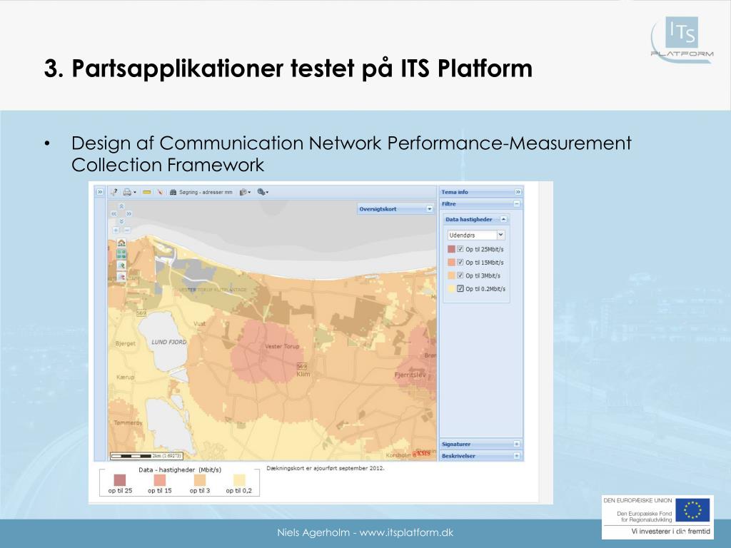Click the Klim place label on map
This screenshot has width=731, height=548.
[303, 374]
